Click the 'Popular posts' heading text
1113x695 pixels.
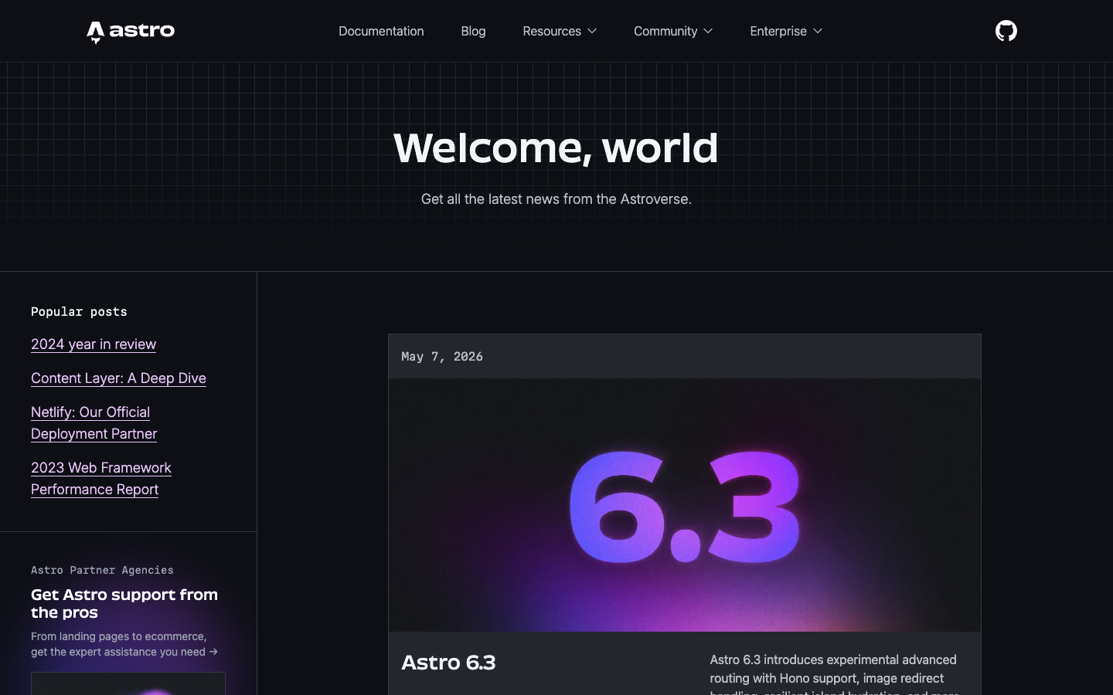79,312
